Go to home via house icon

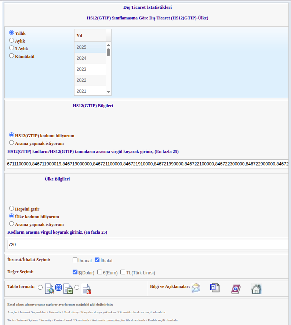[256, 289]
